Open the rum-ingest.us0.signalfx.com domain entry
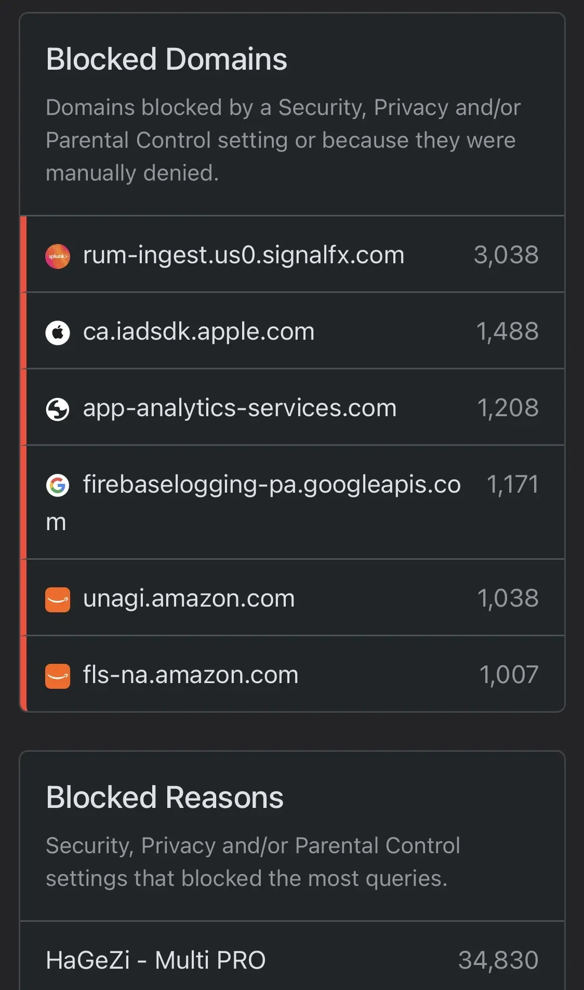Image resolution: width=584 pixels, height=990 pixels. pyautogui.click(x=244, y=255)
